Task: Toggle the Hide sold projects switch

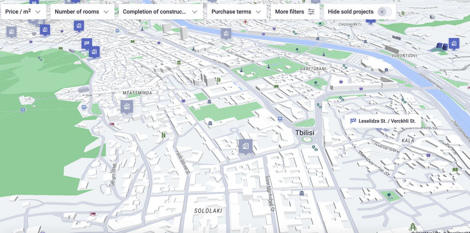Action: point(385,11)
